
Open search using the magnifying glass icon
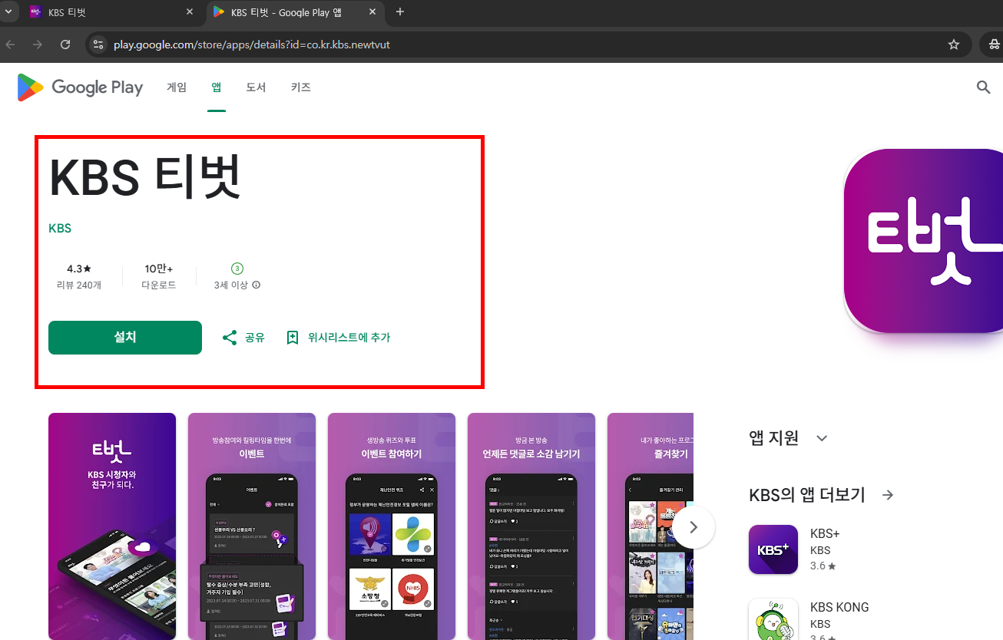tap(983, 87)
